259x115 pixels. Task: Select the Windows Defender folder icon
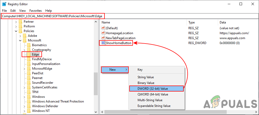point(29,106)
